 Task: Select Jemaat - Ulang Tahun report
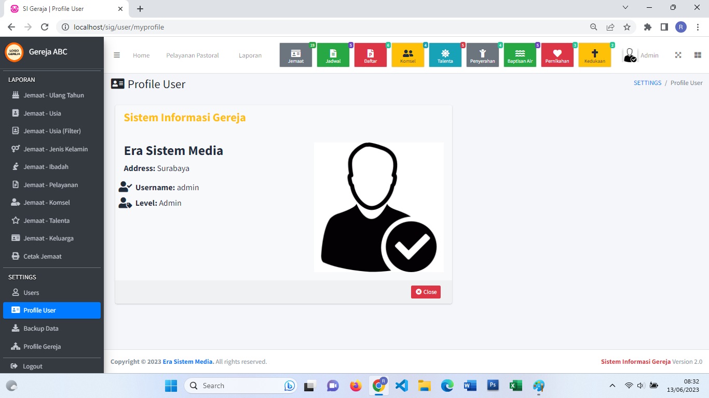click(53, 95)
